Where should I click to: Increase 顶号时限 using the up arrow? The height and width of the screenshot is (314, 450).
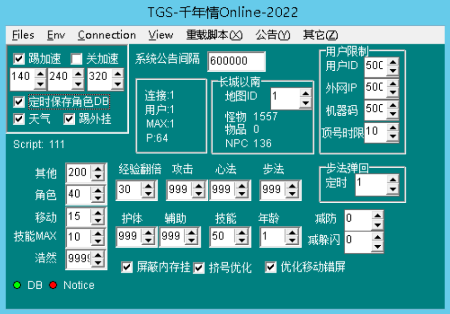click(x=393, y=128)
